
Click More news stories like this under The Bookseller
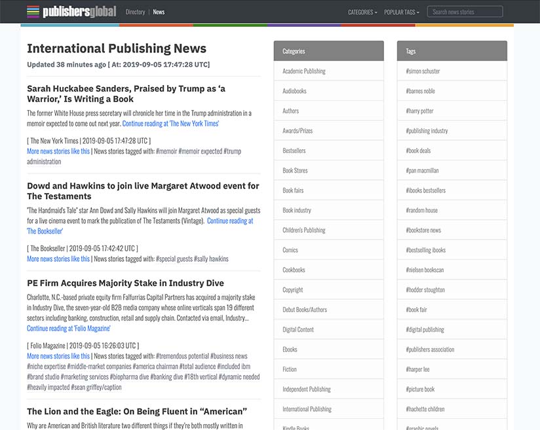click(58, 259)
